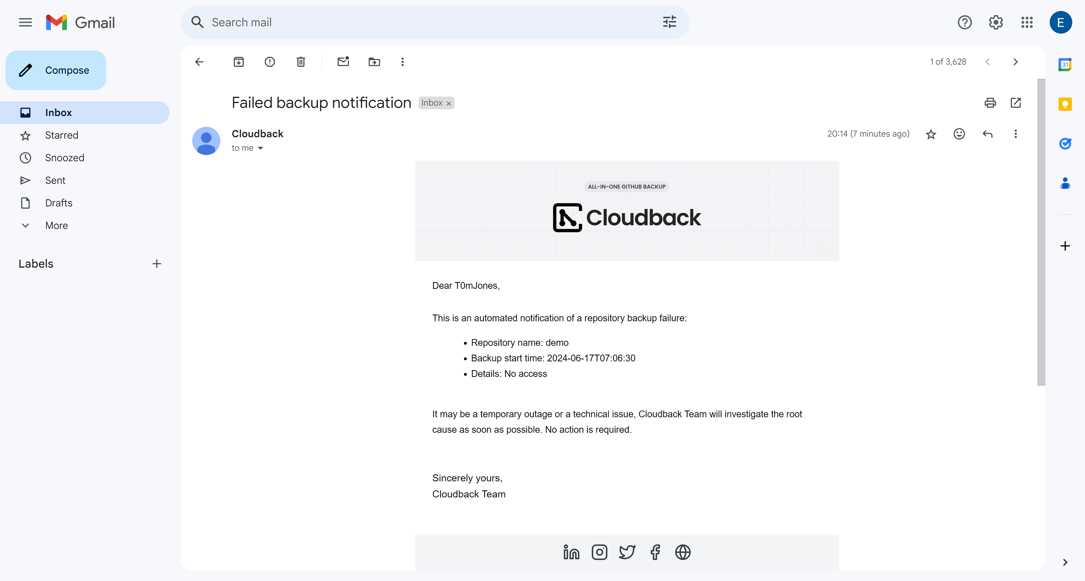This screenshot has width=1085, height=581.
Task: Remove the Inbox label from the email
Action: 449,104
